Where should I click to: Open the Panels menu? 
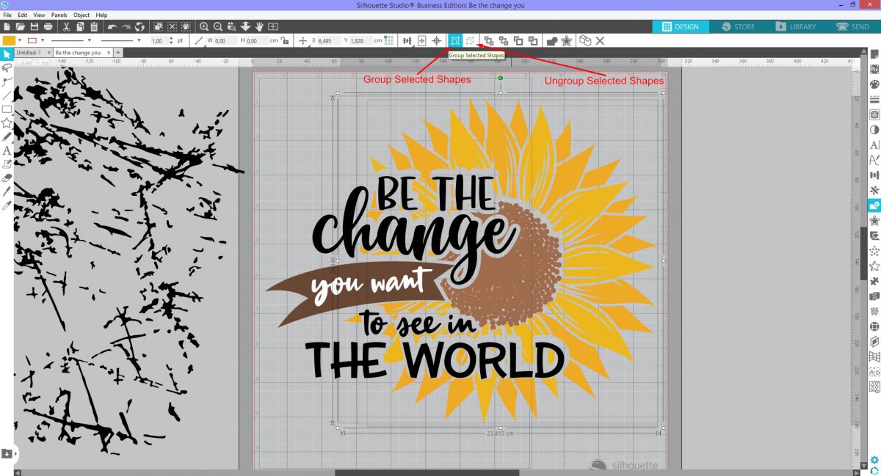[59, 15]
